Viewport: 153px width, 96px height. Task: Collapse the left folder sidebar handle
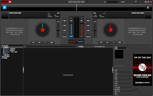pyautogui.click(x=23, y=70)
